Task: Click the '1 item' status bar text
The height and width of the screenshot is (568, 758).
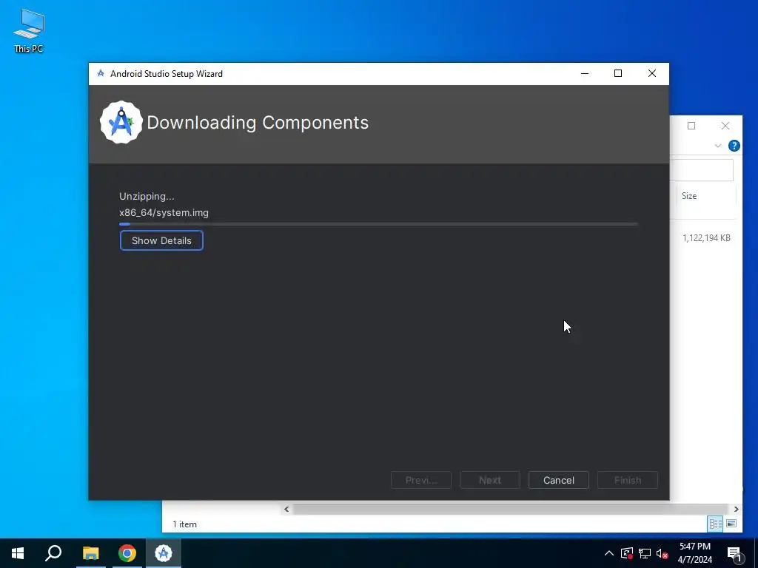Action: pos(184,524)
